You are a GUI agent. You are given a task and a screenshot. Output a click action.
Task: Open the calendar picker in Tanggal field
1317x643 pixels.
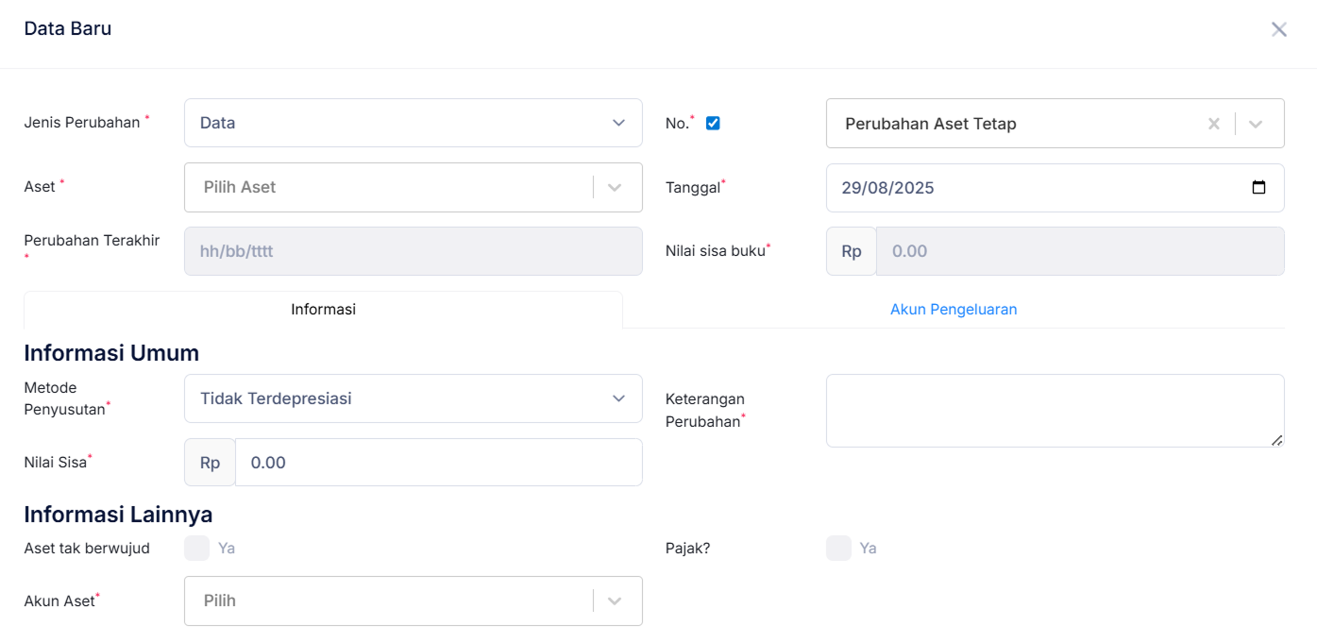click(x=1258, y=187)
